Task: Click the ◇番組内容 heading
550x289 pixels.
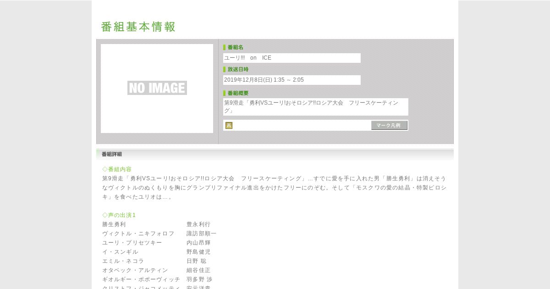Action: (x=117, y=169)
